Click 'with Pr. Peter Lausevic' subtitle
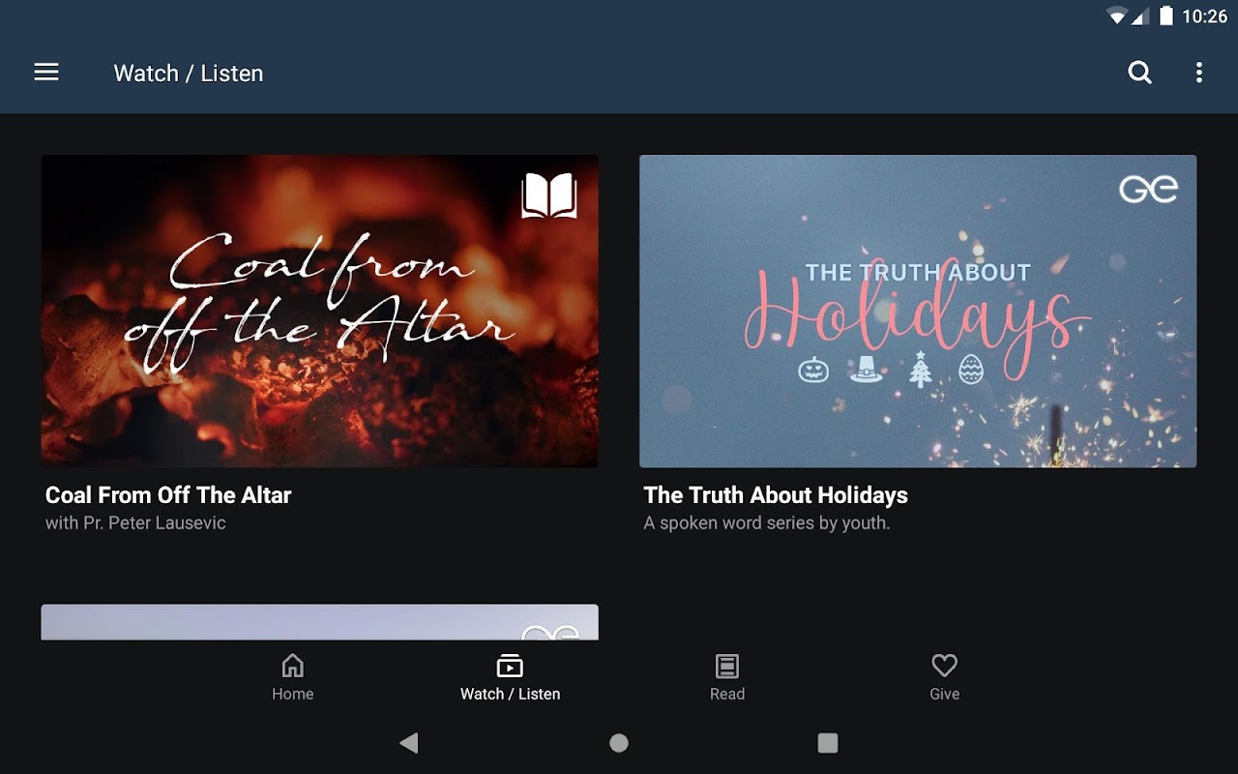Image resolution: width=1238 pixels, height=774 pixels. (135, 523)
